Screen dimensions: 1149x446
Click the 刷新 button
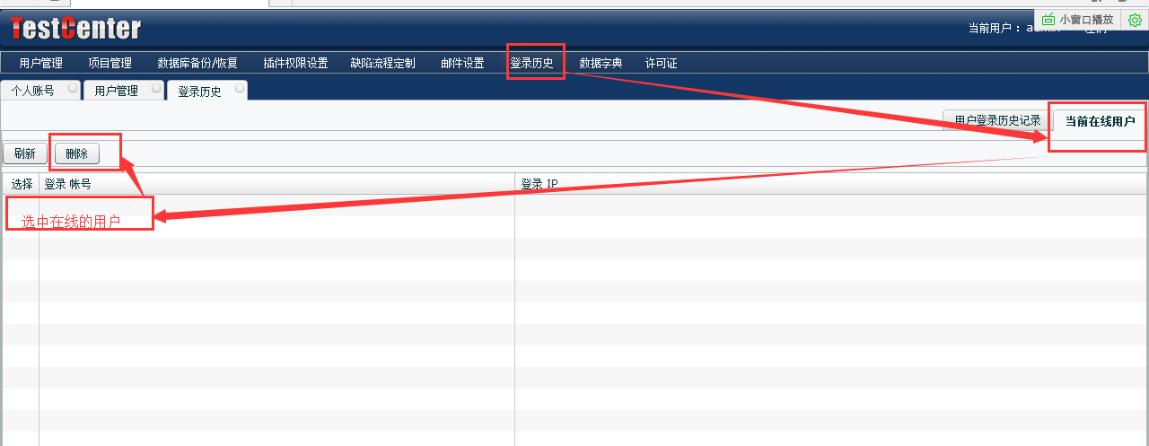(25, 153)
